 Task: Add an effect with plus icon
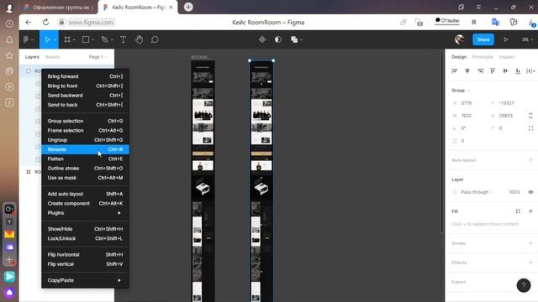530,263
